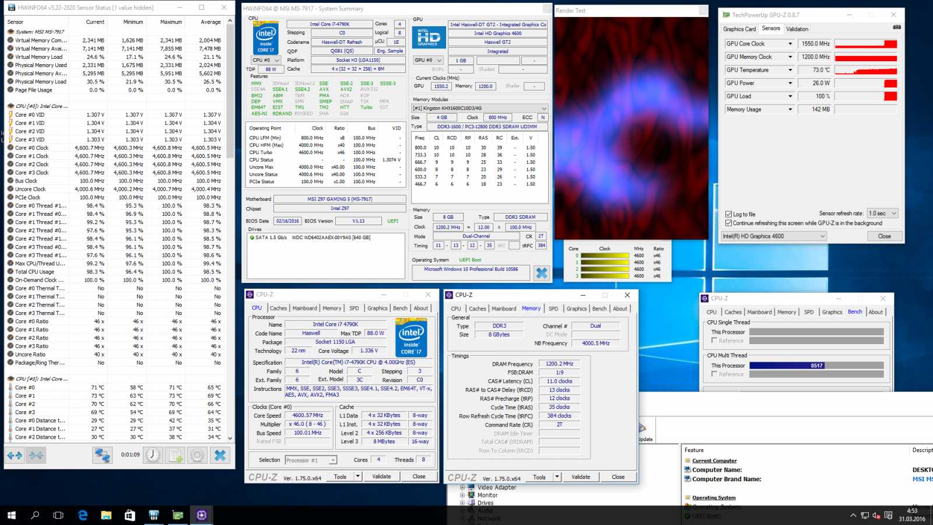The width and height of the screenshot is (933, 525).
Task: Toggle Continue refreshing in background checkbox
Action: [x=728, y=223]
